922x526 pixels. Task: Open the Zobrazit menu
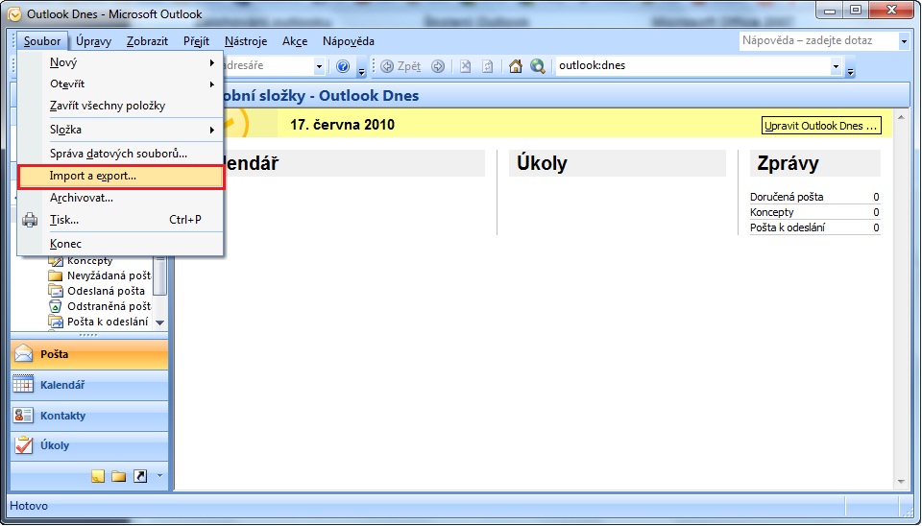[147, 41]
